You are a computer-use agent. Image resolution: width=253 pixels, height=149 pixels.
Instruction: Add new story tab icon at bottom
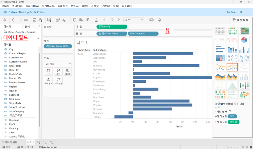51,142
